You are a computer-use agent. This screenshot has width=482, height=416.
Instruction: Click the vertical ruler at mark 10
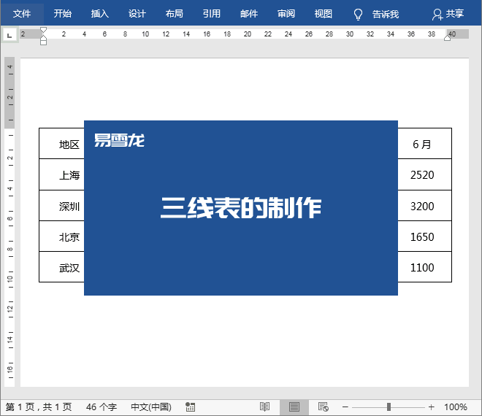click(10, 279)
